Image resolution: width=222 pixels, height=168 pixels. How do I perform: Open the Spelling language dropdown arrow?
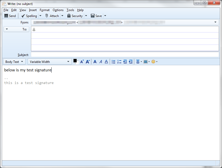coord(40,16)
